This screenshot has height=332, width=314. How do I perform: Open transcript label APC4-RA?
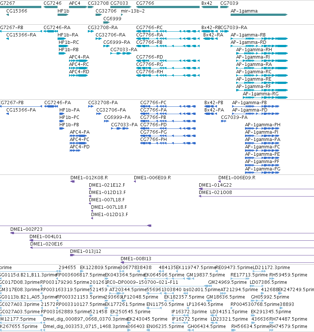click(79, 57)
